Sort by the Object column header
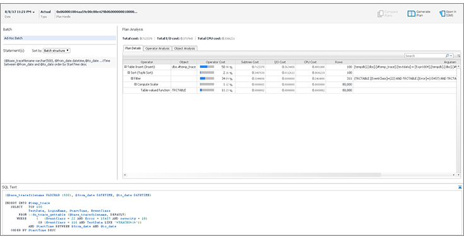 pos(183,62)
